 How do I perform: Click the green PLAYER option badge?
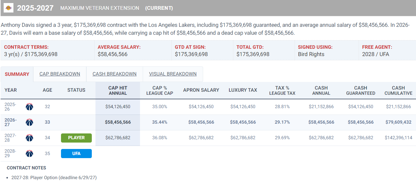click(x=76, y=138)
